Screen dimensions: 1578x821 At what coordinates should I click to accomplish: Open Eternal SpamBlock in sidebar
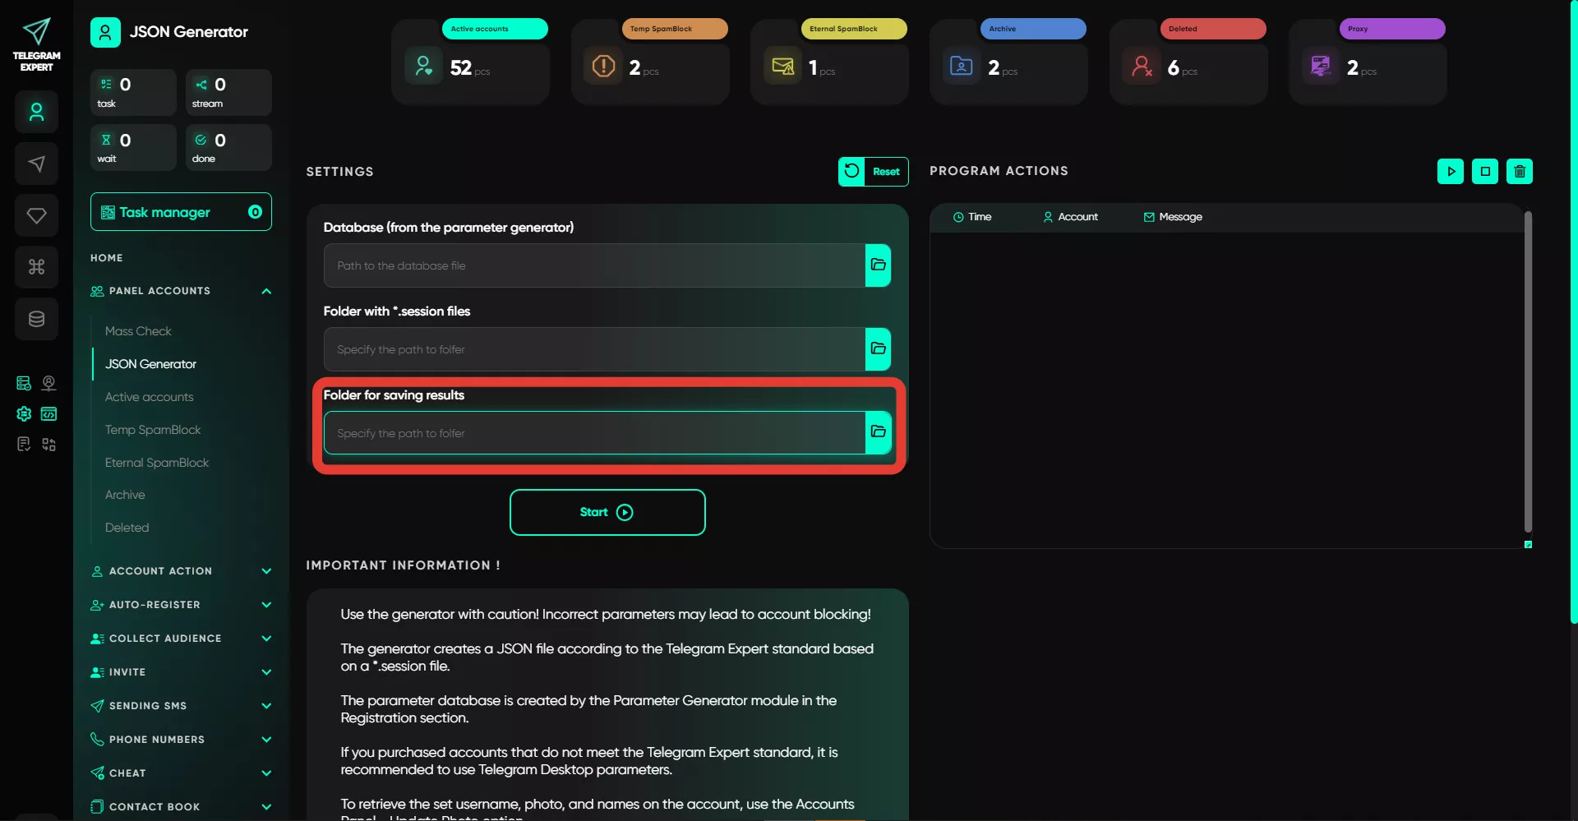click(157, 463)
